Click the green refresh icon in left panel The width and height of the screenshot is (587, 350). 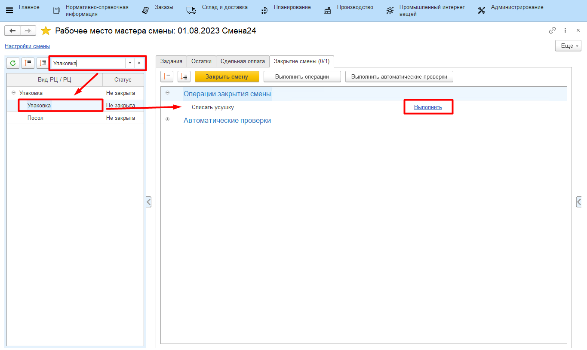pyautogui.click(x=13, y=63)
